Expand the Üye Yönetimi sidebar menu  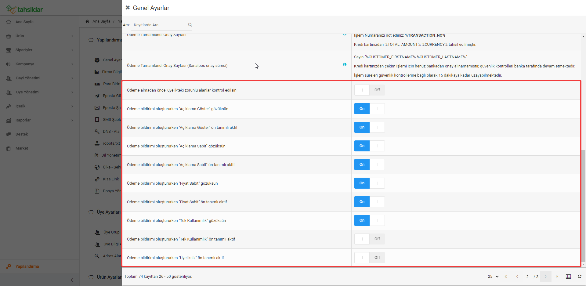click(x=40, y=92)
